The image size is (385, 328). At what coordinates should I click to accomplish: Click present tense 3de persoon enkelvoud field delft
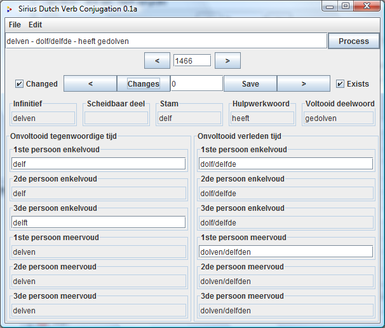pyautogui.click(x=98, y=222)
